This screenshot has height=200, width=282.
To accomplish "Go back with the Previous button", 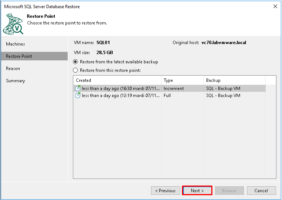I will (166, 190).
